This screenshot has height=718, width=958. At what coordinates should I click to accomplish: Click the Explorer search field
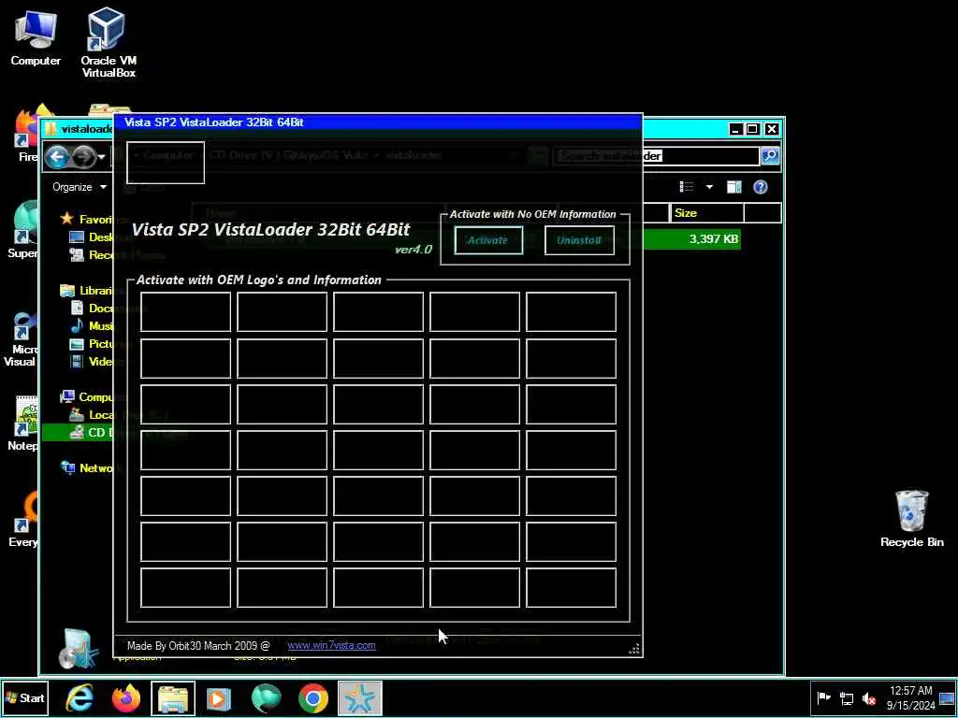coord(658,156)
